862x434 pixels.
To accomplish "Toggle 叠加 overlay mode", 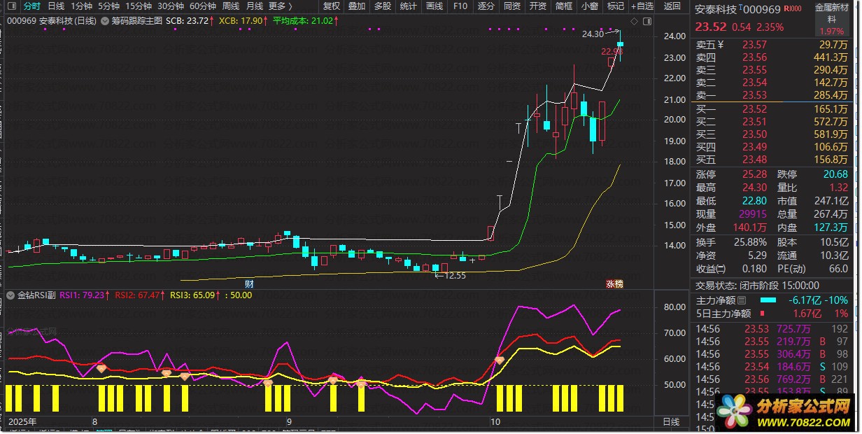I will (x=357, y=6).
